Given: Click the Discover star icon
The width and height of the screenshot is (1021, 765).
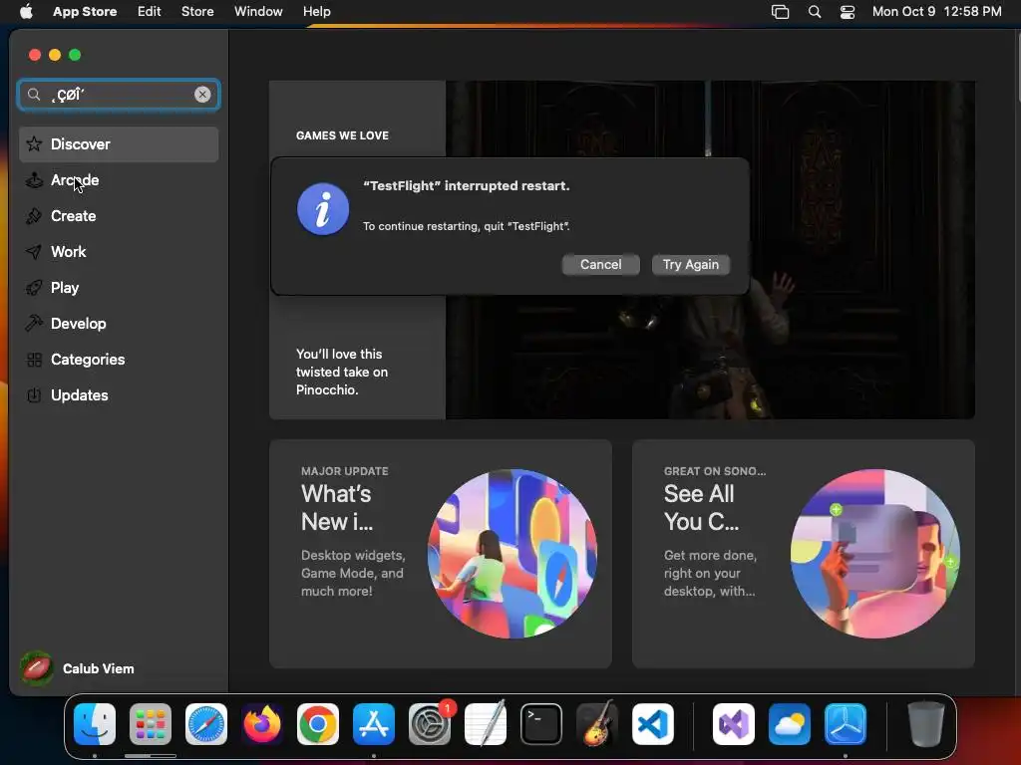Looking at the screenshot, I should click(34, 143).
